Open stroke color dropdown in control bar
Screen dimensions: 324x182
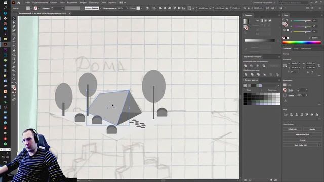tap(38, 8)
